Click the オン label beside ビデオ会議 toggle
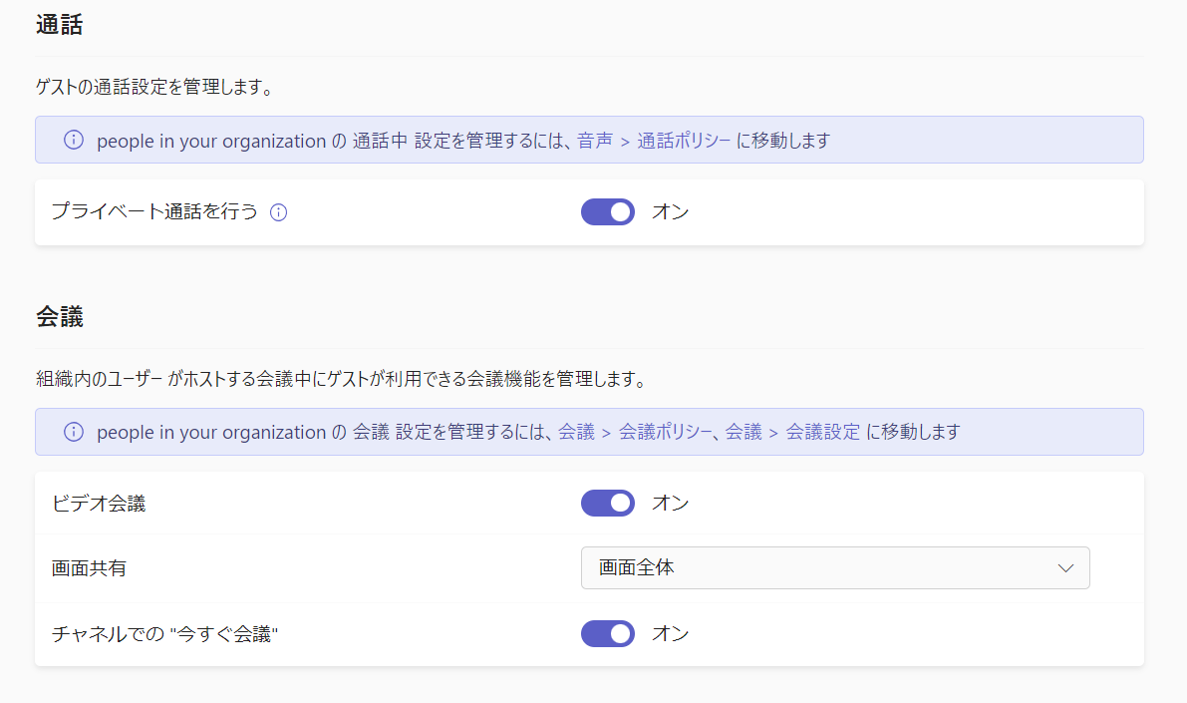The height and width of the screenshot is (703, 1187). tap(670, 504)
